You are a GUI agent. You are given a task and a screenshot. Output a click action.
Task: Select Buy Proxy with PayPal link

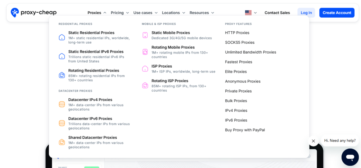245,130
